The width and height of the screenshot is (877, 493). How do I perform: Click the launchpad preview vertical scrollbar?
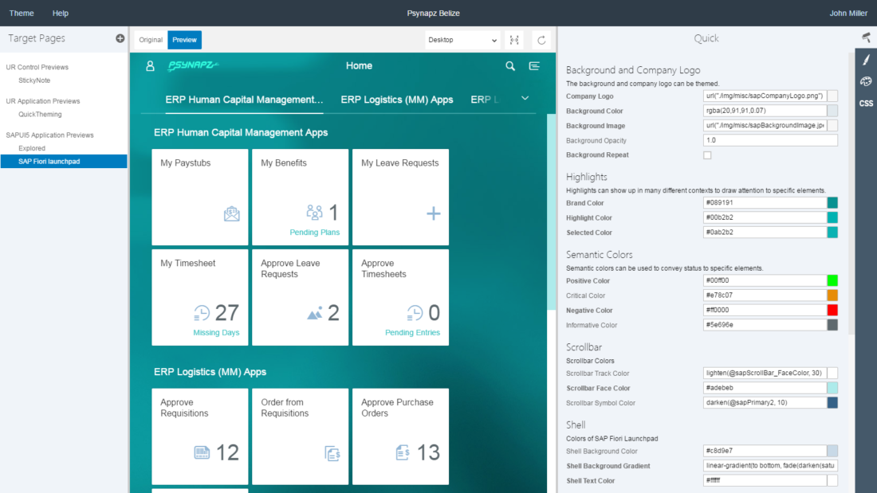tap(552, 213)
